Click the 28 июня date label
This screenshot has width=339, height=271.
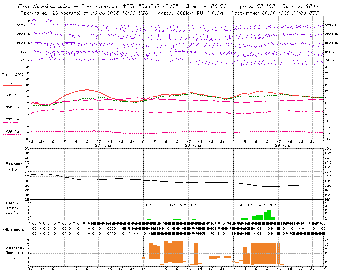(x=193, y=146)
